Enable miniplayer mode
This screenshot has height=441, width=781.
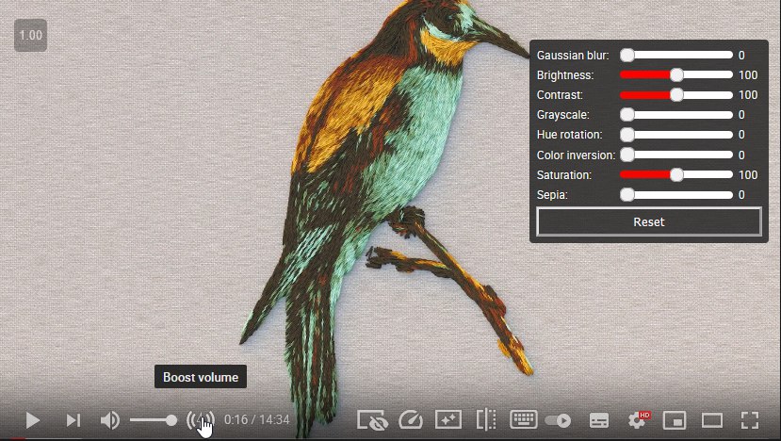(674, 420)
